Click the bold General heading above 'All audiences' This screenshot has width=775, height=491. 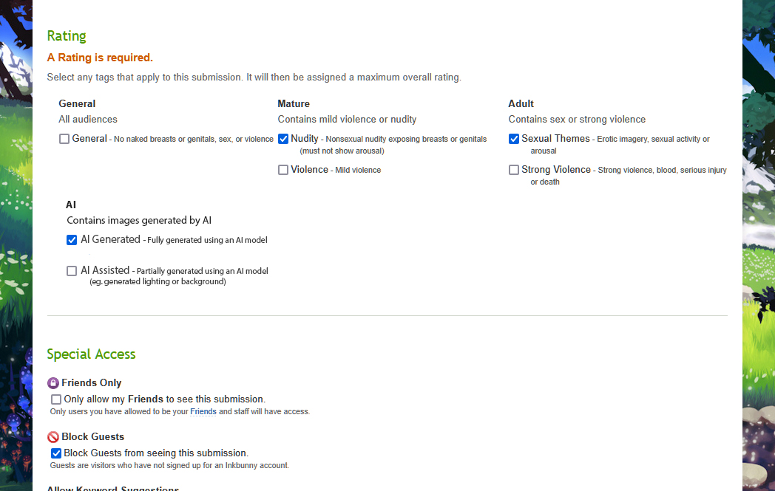pyautogui.click(x=77, y=104)
